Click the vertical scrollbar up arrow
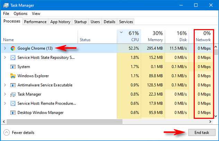The width and height of the screenshot is (219, 141). 216,47
